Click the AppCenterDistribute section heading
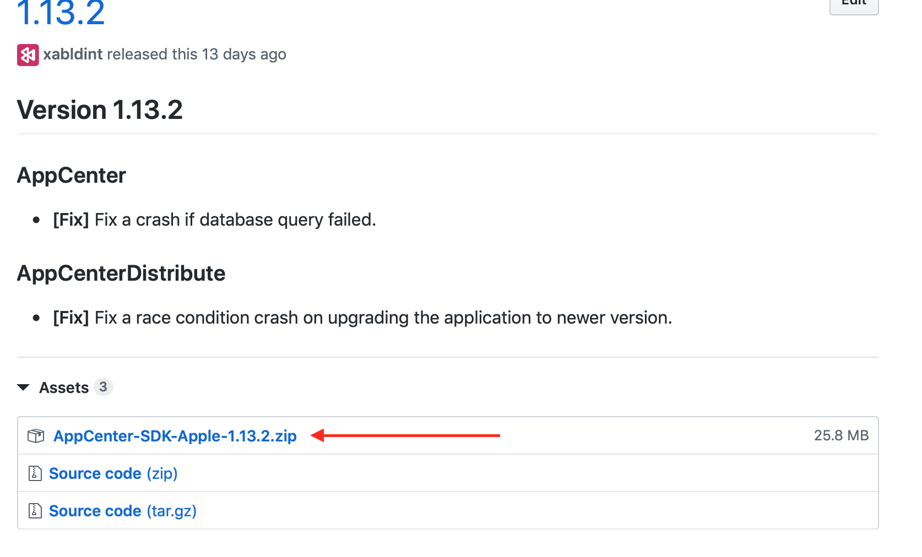This screenshot has width=922, height=557. (121, 273)
